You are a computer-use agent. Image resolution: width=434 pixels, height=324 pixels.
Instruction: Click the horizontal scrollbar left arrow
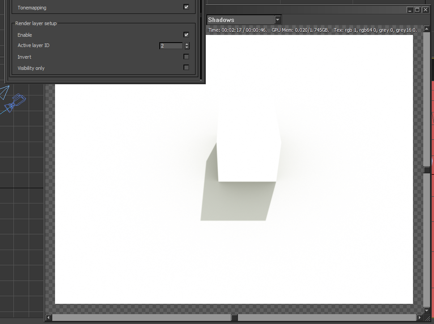click(49, 317)
